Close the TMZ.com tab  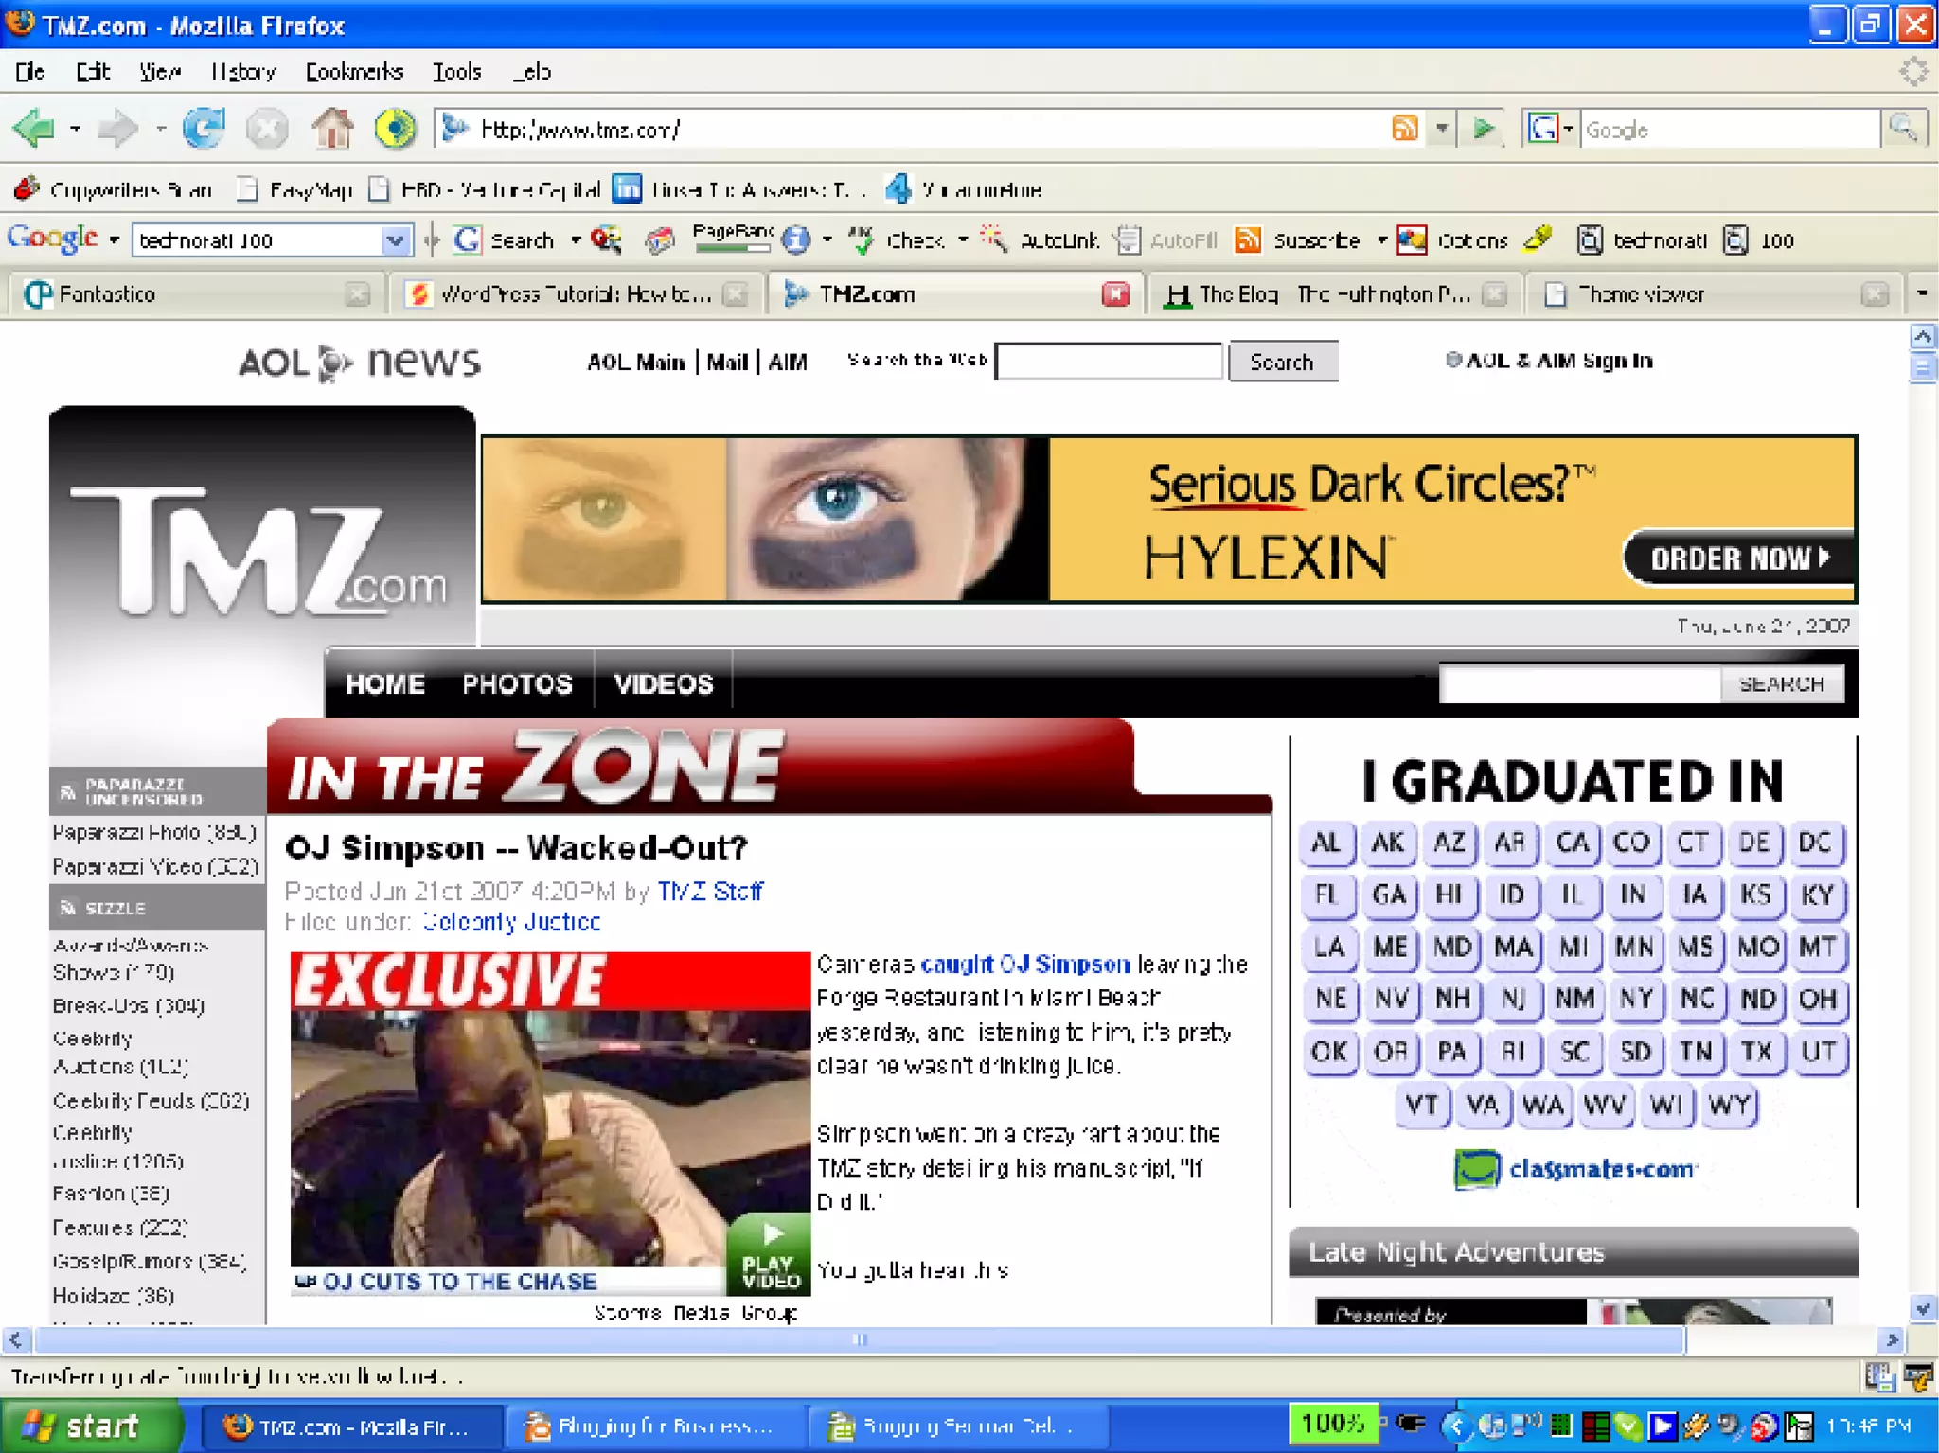click(x=1116, y=294)
